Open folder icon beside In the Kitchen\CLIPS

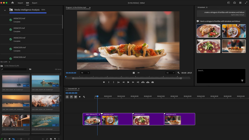[2, 66]
